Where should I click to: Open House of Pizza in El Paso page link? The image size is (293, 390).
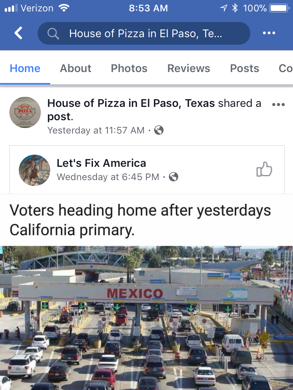131,103
